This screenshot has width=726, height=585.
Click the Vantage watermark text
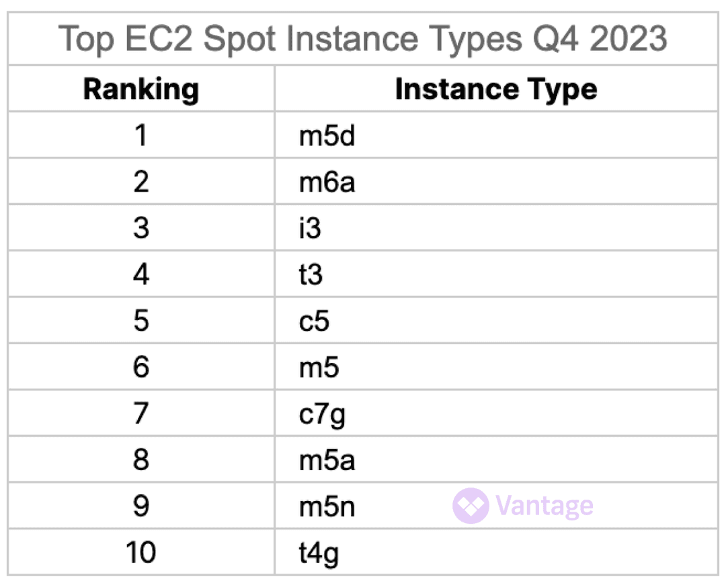(x=544, y=506)
